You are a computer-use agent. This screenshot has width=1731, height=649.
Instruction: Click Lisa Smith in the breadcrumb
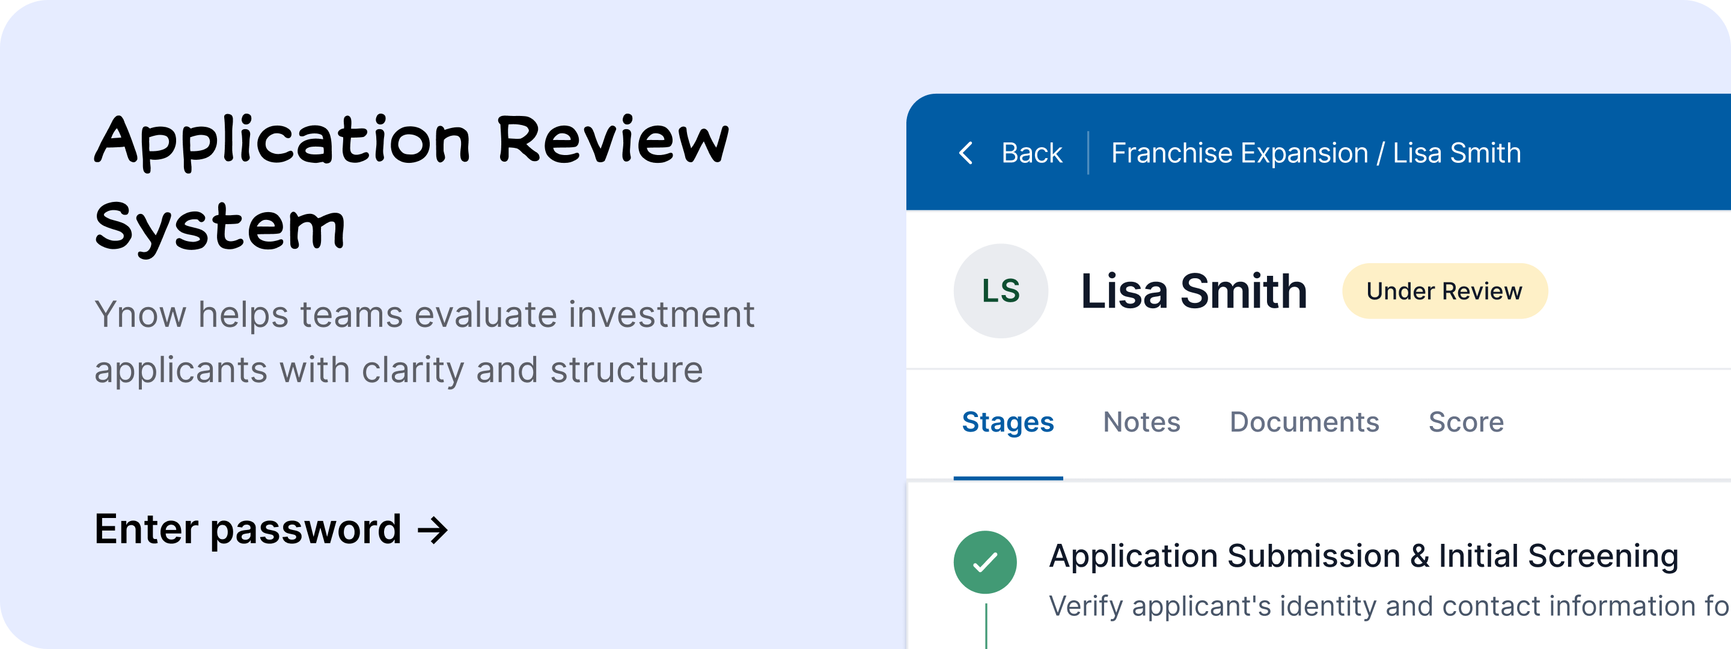[1456, 153]
